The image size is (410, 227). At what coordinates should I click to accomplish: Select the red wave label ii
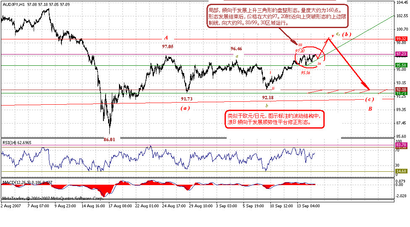273,88
